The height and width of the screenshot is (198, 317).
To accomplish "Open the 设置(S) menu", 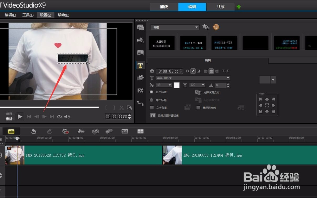I will (x=45, y=15).
